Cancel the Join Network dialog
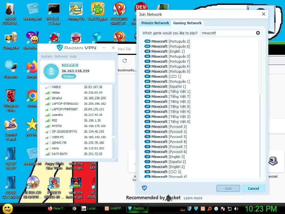This screenshot has height=214, width=285. (x=253, y=188)
